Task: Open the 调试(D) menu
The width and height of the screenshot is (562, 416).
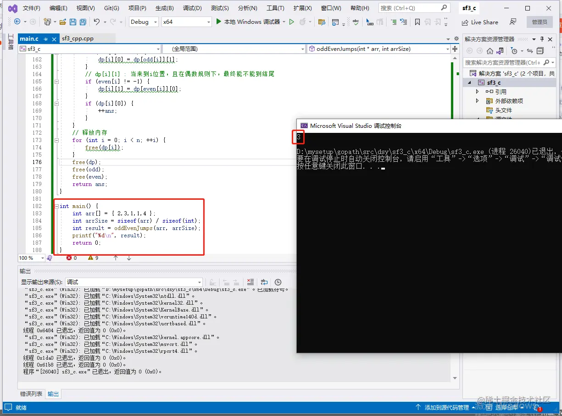Action: [x=192, y=8]
